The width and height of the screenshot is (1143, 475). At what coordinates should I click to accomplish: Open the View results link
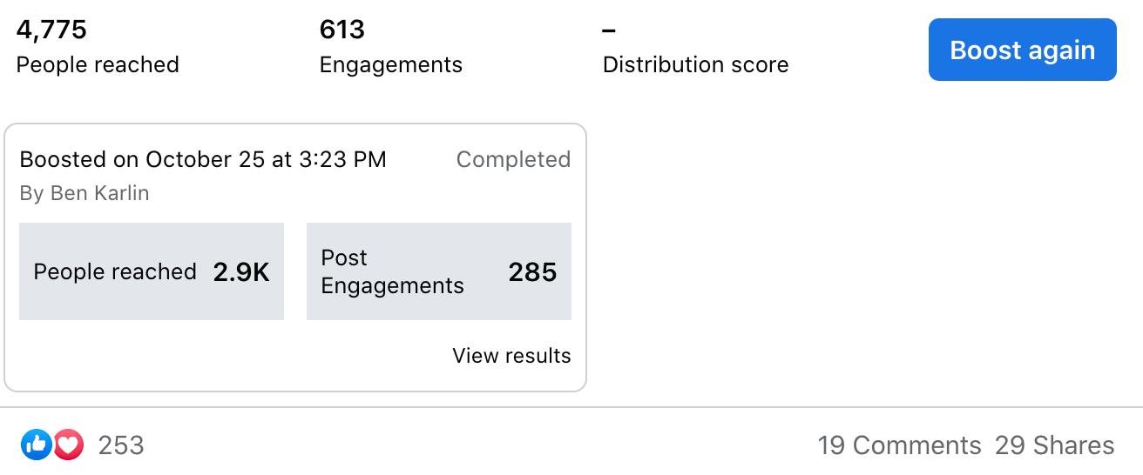point(511,356)
